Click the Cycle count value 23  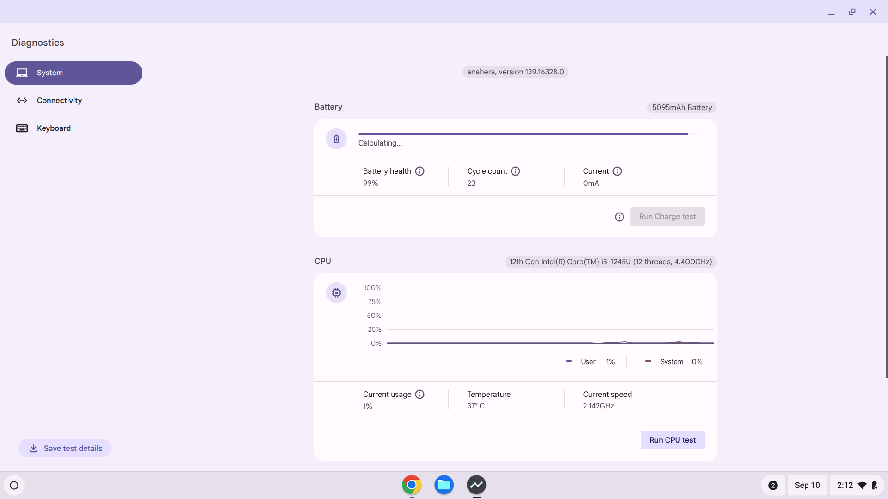[471, 183]
